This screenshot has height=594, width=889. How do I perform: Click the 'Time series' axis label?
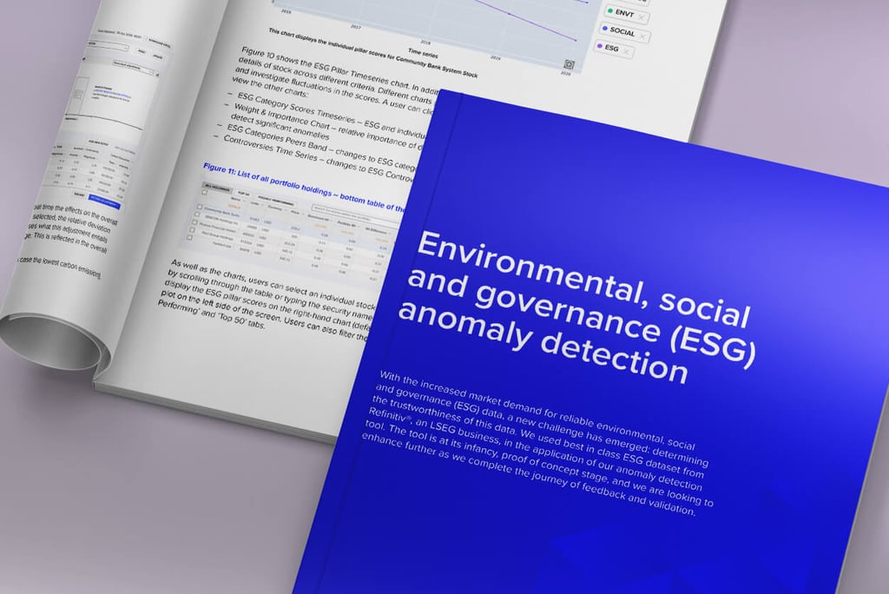click(423, 53)
